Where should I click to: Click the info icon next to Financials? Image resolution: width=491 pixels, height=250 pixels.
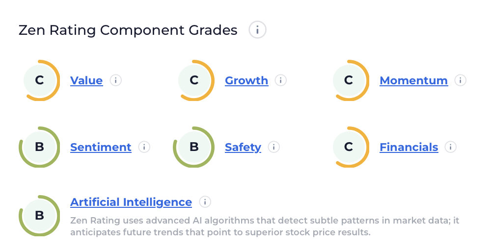click(x=450, y=147)
